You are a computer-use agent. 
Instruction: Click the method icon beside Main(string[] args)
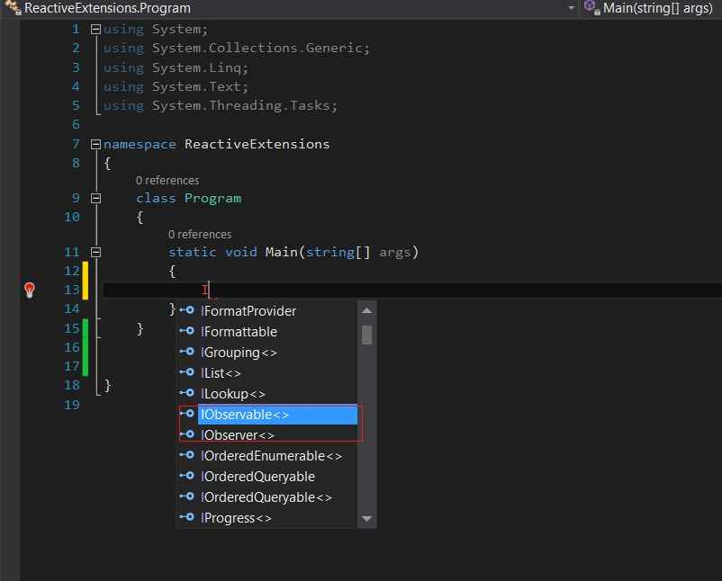tap(592, 8)
